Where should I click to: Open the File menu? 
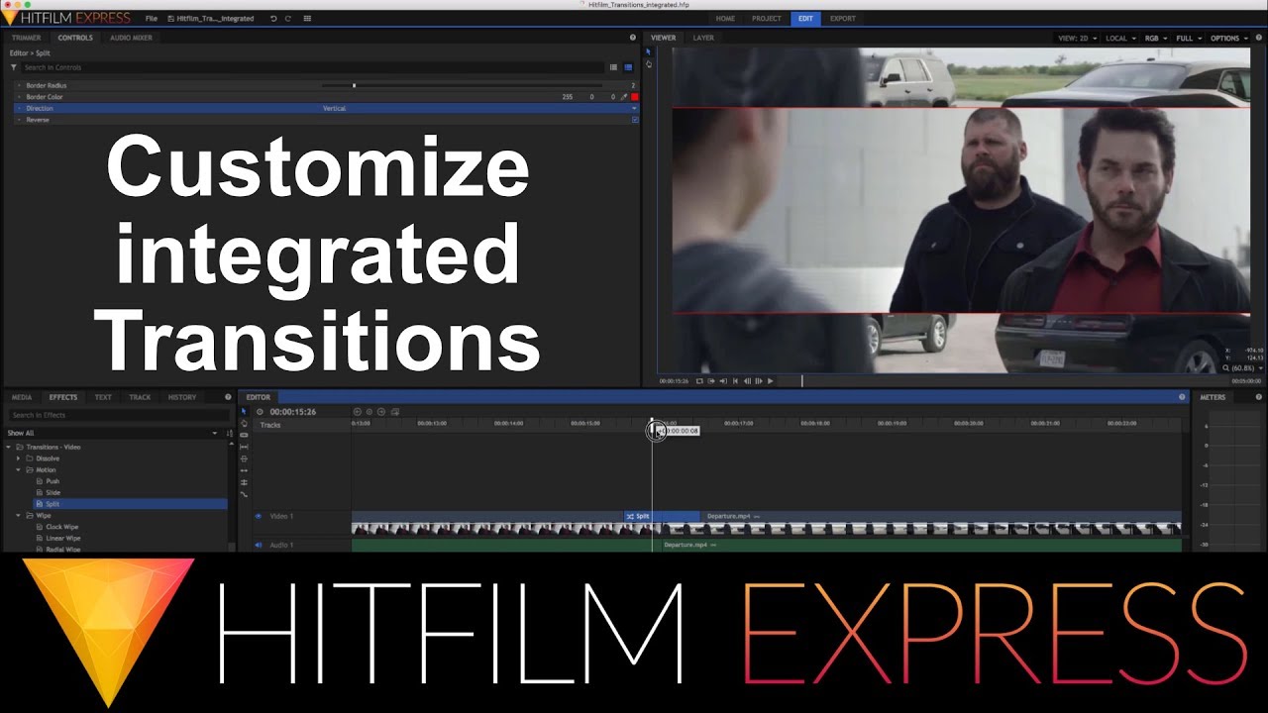pos(151,19)
